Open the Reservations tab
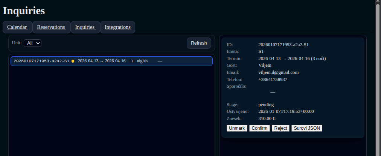 [52, 27]
